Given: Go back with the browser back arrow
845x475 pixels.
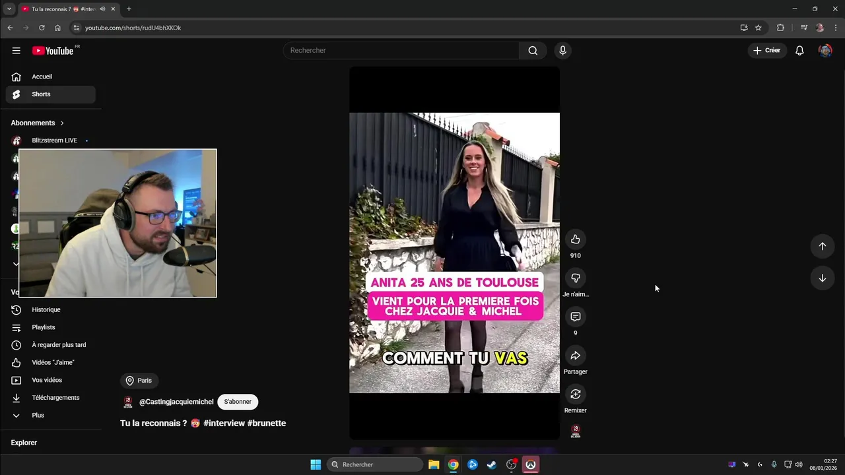Looking at the screenshot, I should coord(10,28).
